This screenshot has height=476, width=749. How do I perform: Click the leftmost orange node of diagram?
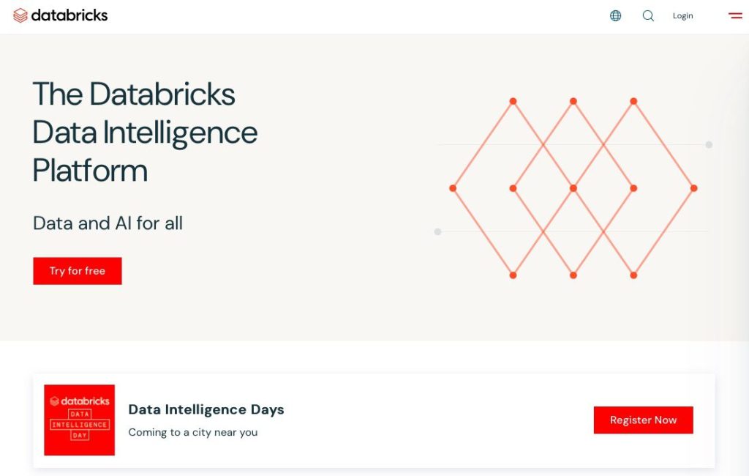point(453,188)
